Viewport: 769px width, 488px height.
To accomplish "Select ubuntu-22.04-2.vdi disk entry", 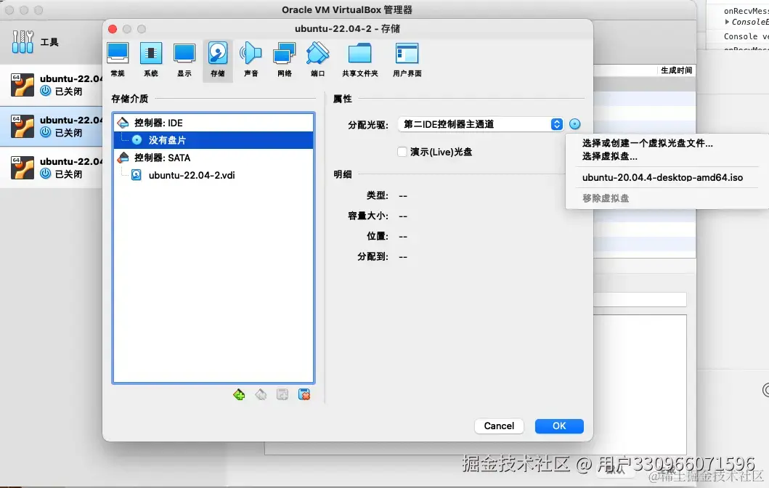I will click(x=213, y=175).
